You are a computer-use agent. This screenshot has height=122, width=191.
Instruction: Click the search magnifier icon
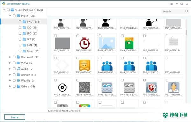pos(187,11)
